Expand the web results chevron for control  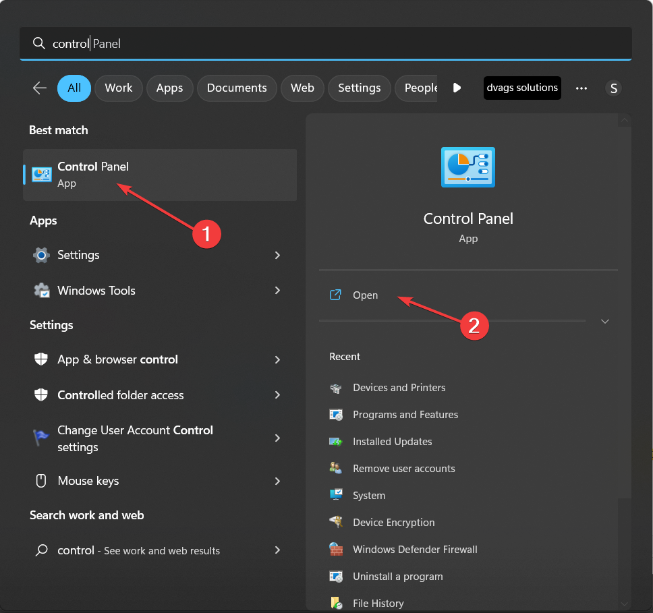277,550
